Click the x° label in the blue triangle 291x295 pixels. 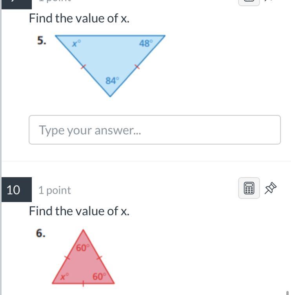(x=76, y=44)
